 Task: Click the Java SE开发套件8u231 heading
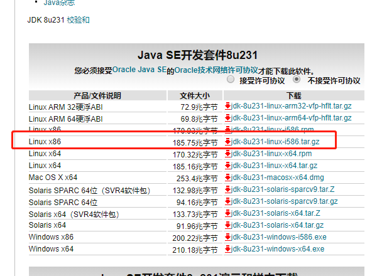[198, 55]
